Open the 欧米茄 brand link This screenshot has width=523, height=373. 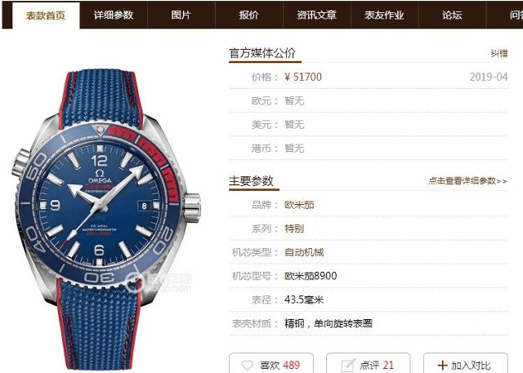(299, 205)
